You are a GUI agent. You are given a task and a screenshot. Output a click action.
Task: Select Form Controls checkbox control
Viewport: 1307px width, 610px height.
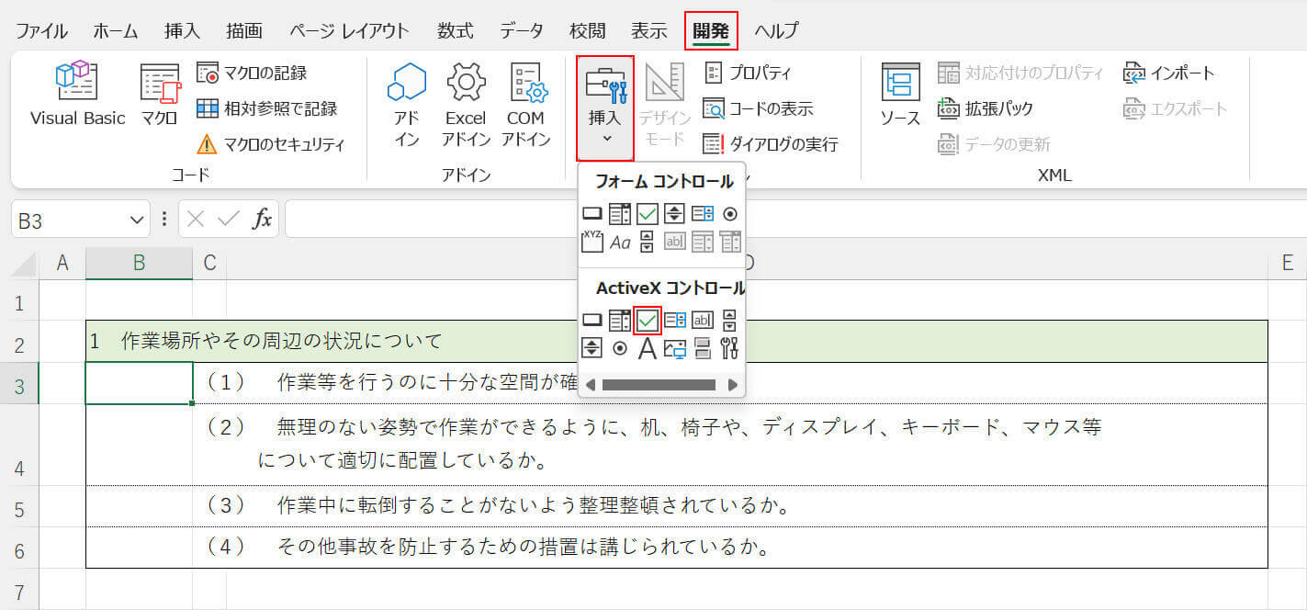(648, 214)
